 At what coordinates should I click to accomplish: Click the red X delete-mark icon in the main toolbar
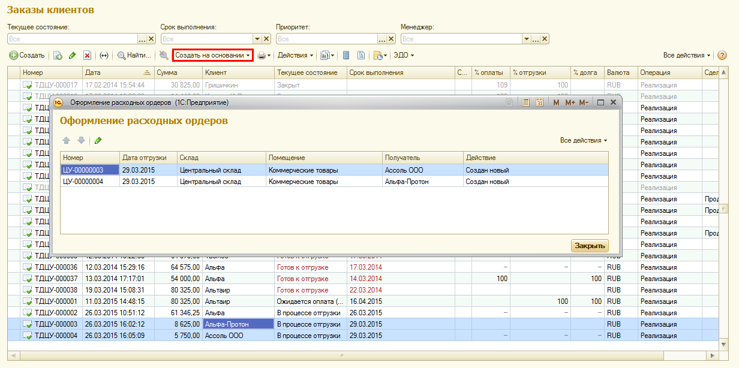87,55
